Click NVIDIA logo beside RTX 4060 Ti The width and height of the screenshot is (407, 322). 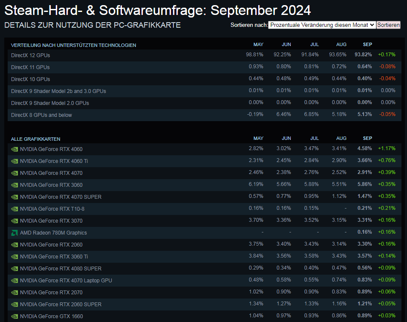tap(14, 161)
